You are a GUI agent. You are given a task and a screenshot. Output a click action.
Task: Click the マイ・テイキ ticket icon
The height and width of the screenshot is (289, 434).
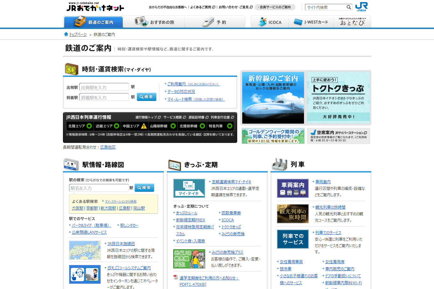pyautogui.click(x=189, y=188)
